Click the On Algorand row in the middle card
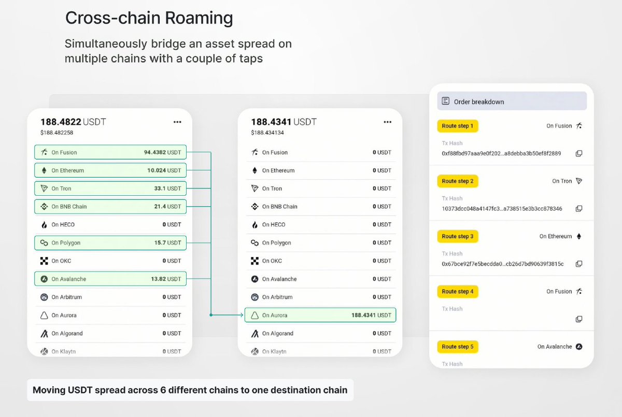 click(x=320, y=333)
